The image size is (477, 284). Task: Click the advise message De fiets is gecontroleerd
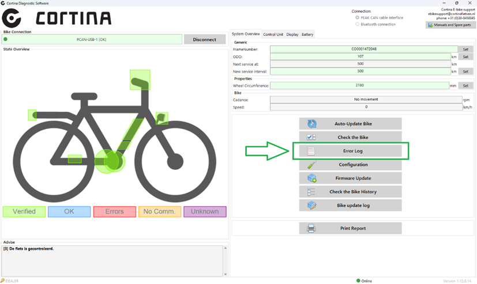[x=29, y=249]
